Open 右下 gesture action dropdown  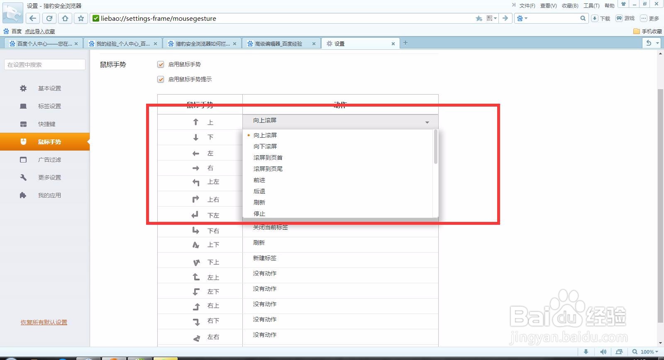[x=340, y=321]
